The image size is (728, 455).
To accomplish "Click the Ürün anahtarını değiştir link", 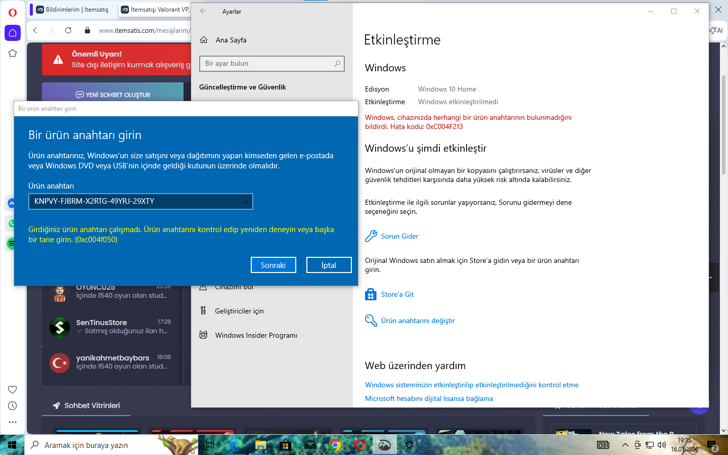I will tap(418, 321).
